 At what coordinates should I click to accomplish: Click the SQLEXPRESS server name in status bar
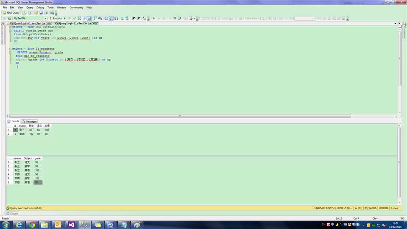click(333, 208)
